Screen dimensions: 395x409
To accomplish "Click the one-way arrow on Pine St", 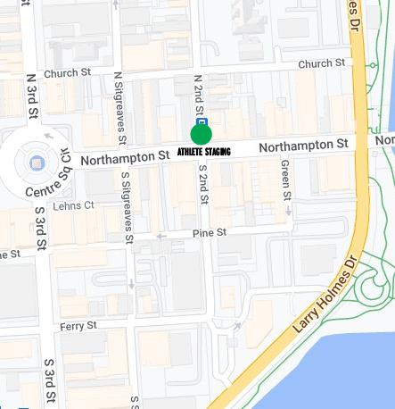I will tap(161, 237).
